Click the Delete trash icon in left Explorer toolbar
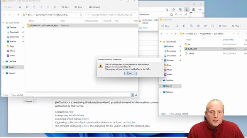Viewport: 247px width, 138px height. pyautogui.click(x=55, y=7)
